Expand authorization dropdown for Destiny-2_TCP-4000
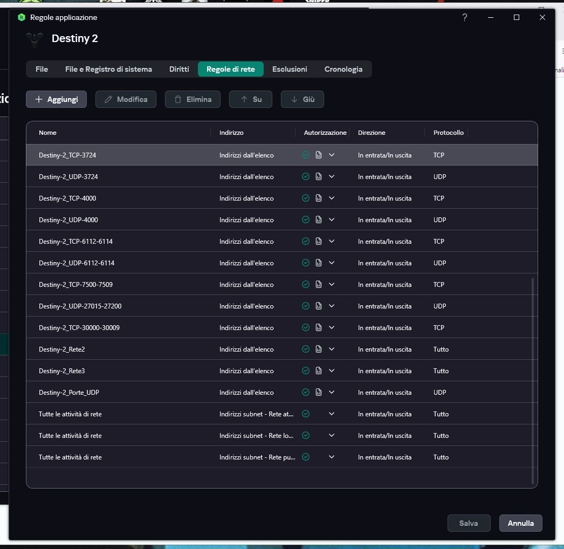The width and height of the screenshot is (564, 549). 332,198
